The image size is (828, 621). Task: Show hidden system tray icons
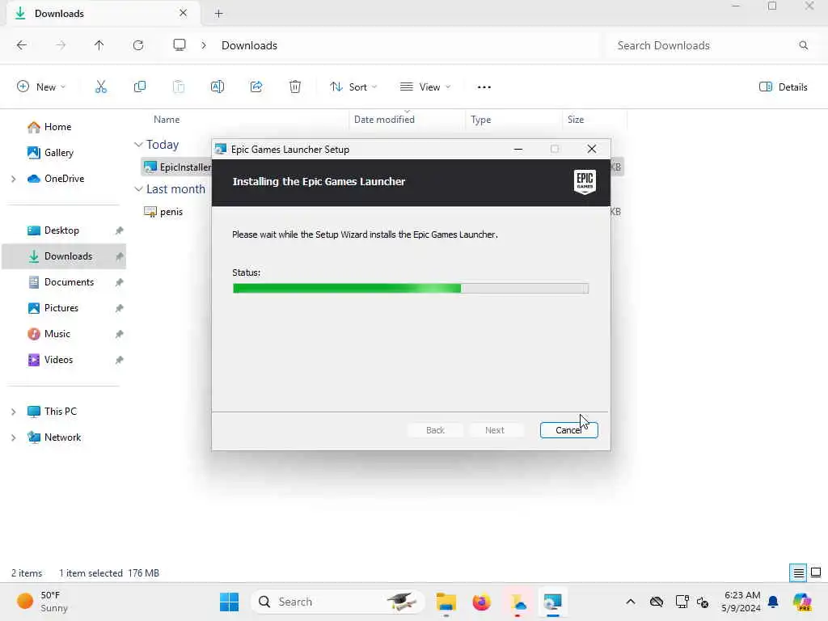click(631, 602)
